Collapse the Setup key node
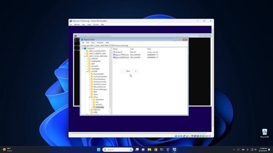The height and width of the screenshot is (153, 273). click(x=89, y=97)
